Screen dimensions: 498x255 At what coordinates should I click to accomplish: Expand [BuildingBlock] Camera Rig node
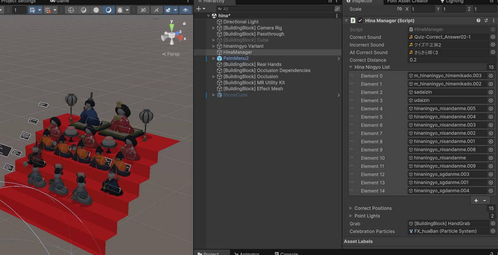(x=214, y=28)
